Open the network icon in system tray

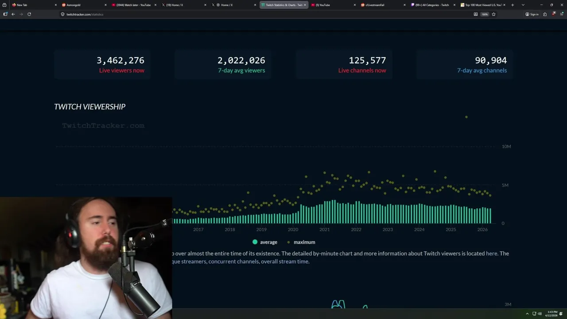click(534, 314)
